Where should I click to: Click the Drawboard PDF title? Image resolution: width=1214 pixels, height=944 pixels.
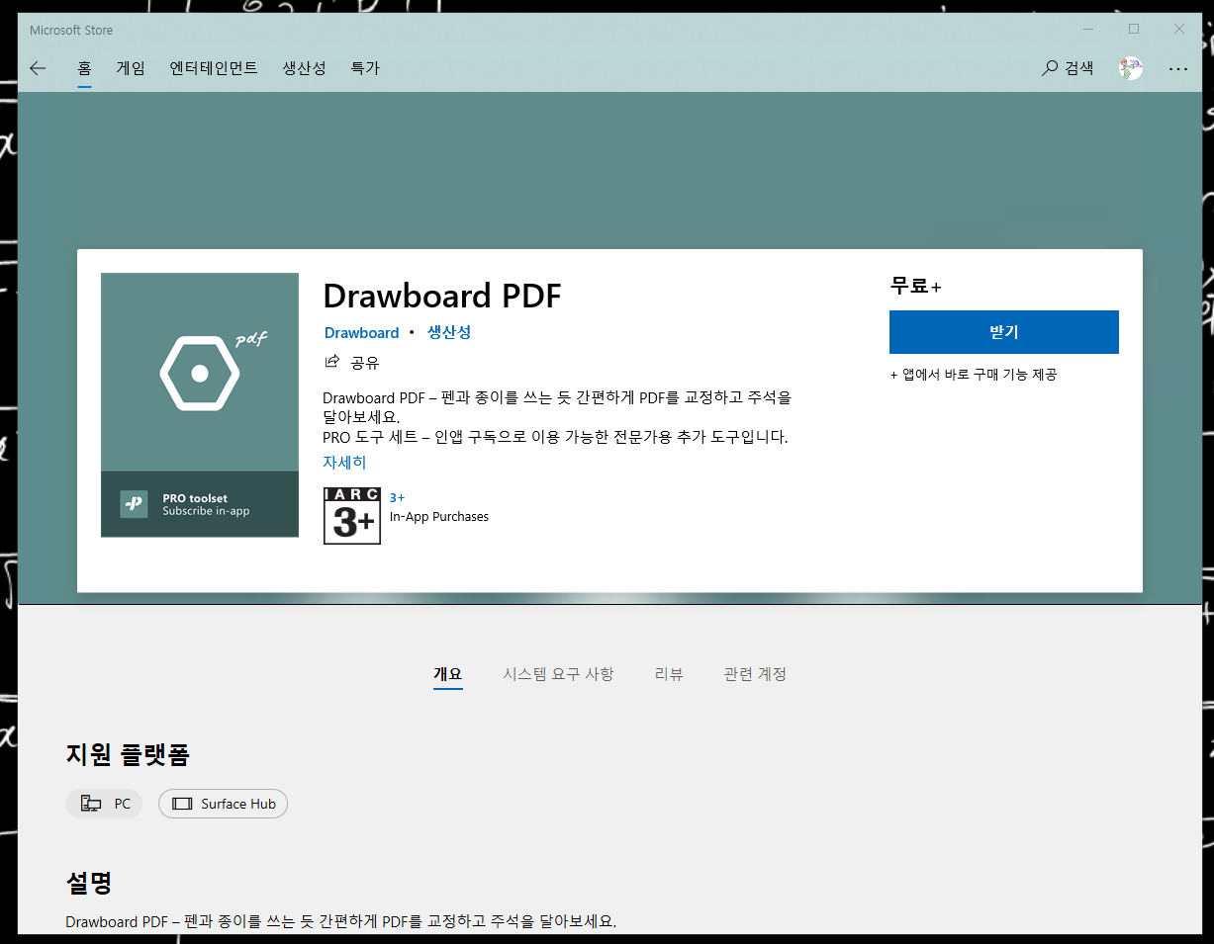[x=442, y=296]
